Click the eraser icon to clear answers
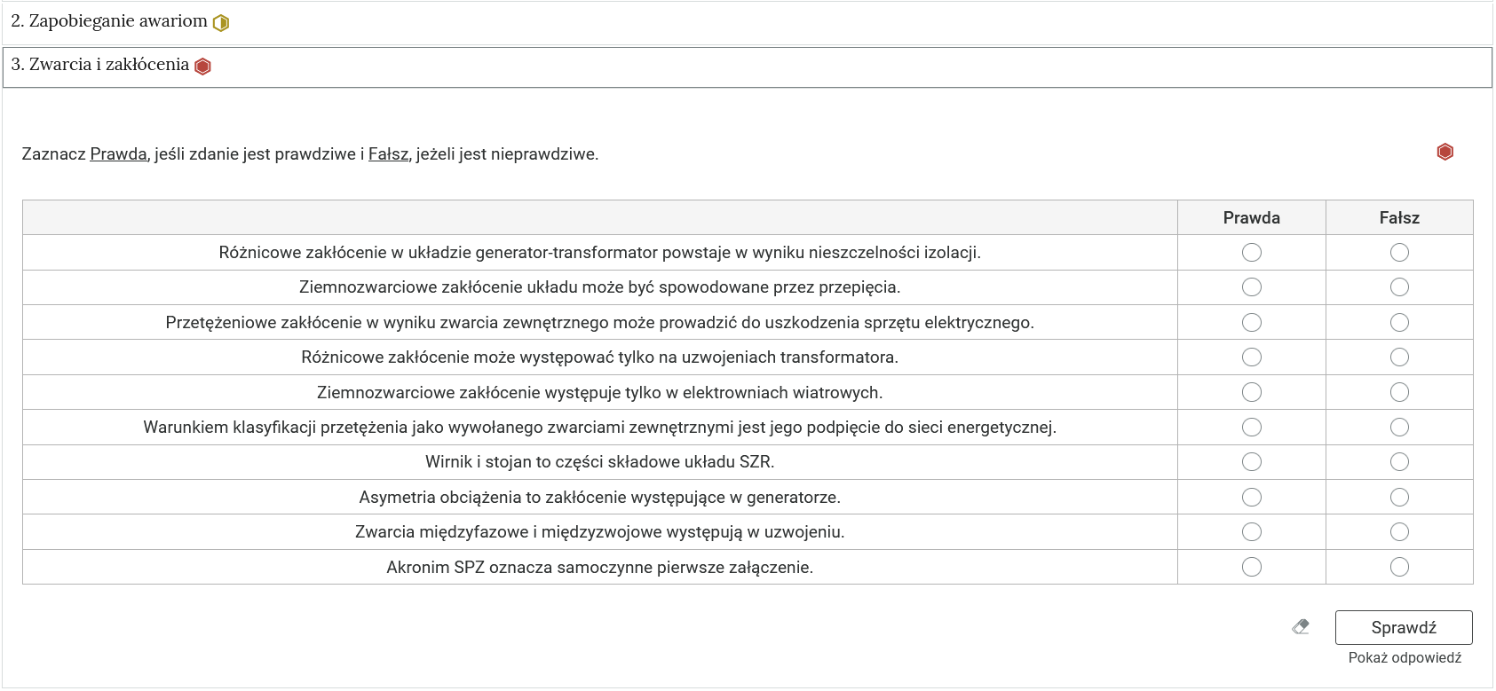Viewport: 1496px width, 691px height. 1301,627
